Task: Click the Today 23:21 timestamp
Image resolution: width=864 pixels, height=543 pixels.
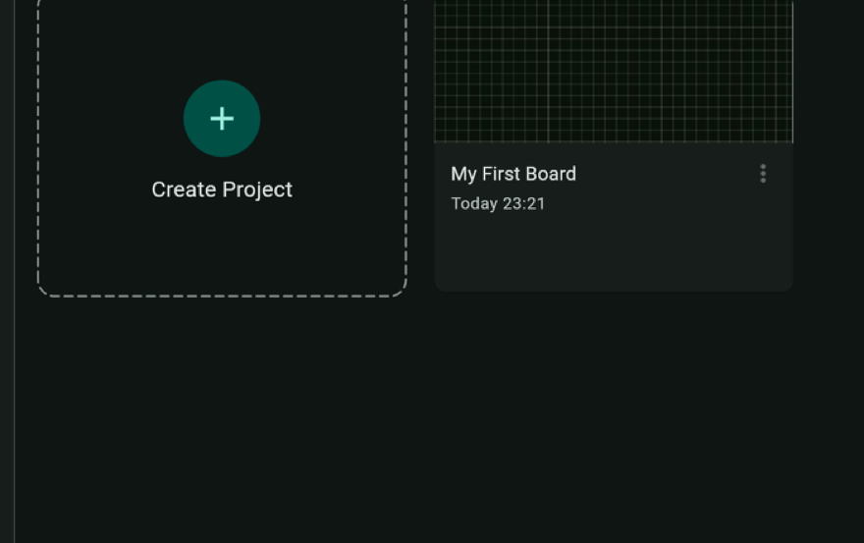Action: 498,204
